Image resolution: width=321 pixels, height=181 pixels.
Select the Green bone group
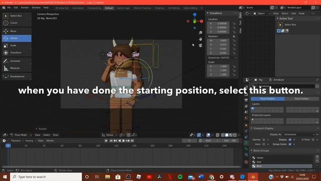282,157
